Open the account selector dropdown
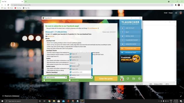184x103 pixels. [55, 78]
